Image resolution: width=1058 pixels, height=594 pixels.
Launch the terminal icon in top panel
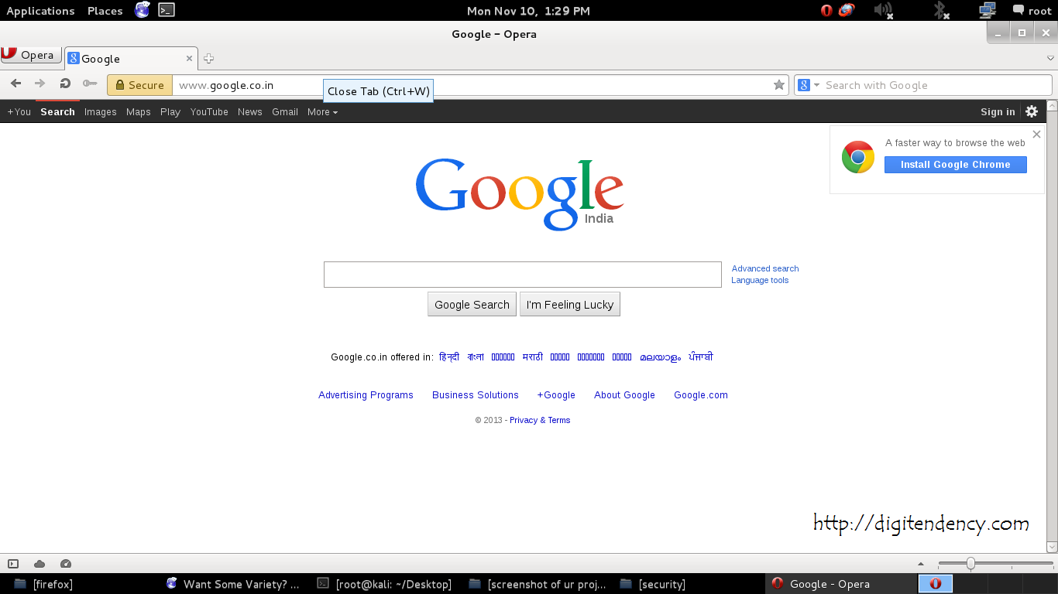pos(166,10)
